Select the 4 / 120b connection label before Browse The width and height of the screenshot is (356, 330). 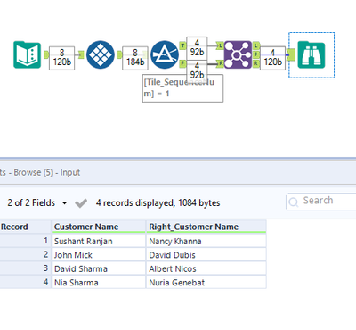coord(272,58)
